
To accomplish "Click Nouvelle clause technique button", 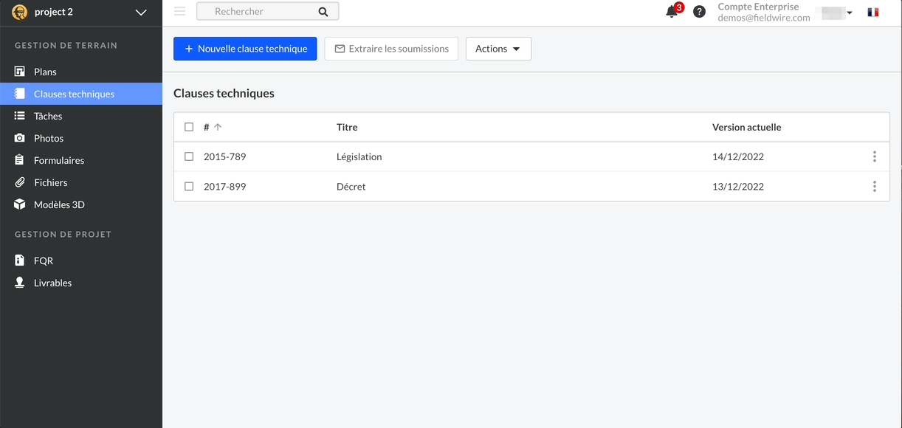I will point(245,49).
